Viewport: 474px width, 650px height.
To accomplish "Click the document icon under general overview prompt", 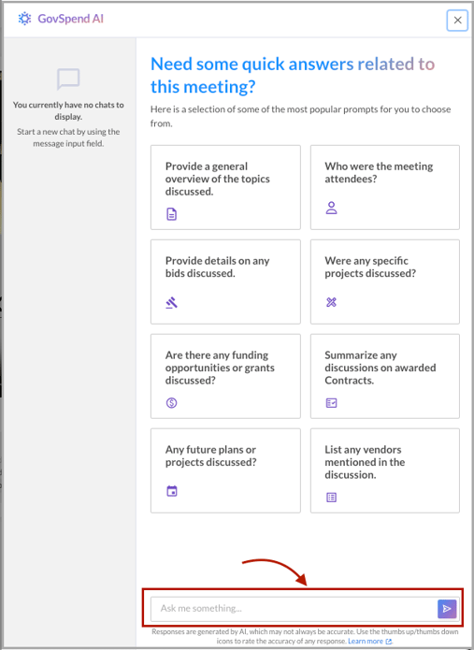I will 171,214.
